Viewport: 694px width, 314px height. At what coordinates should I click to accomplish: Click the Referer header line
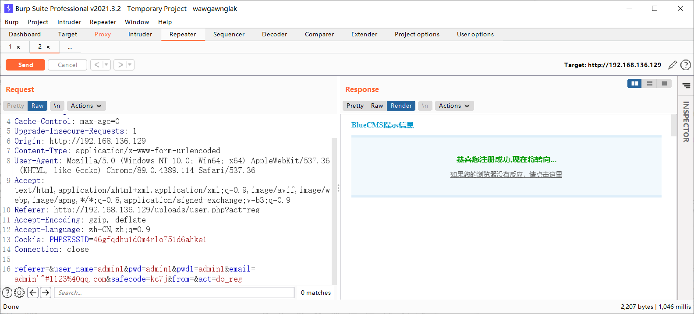tap(137, 210)
